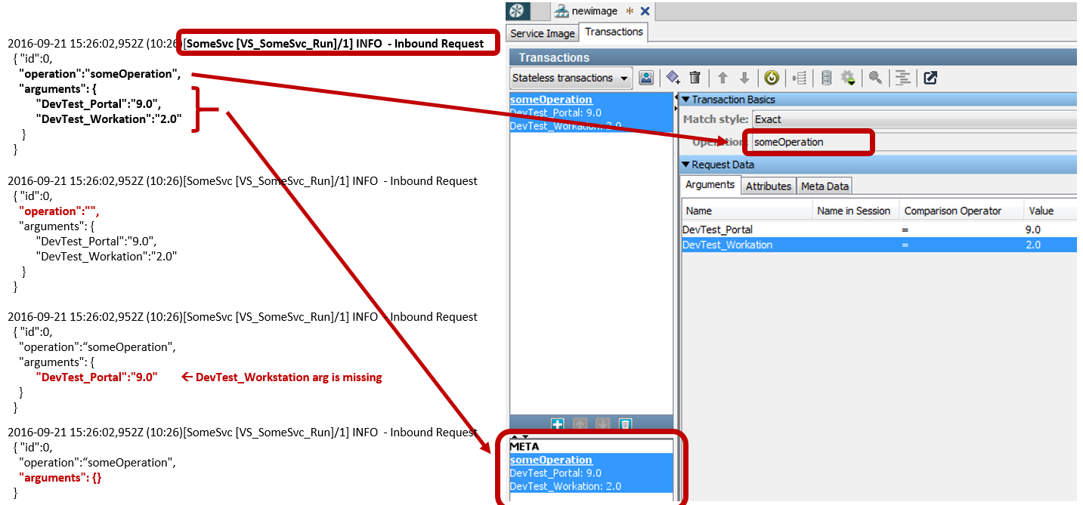
Task: Click the Transactions panel title bar
Action: click(x=794, y=57)
